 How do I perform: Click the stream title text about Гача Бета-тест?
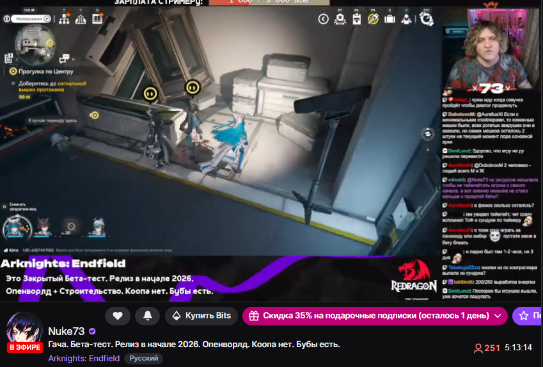click(194, 345)
